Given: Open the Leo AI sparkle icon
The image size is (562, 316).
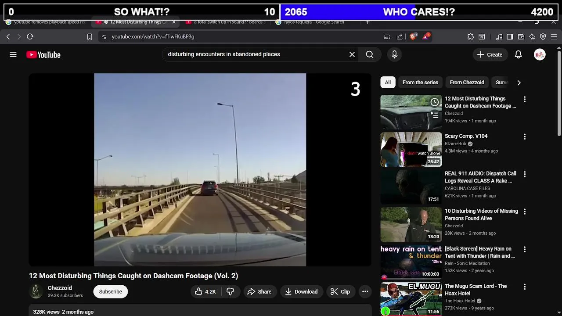Looking at the screenshot, I should [x=532, y=37].
